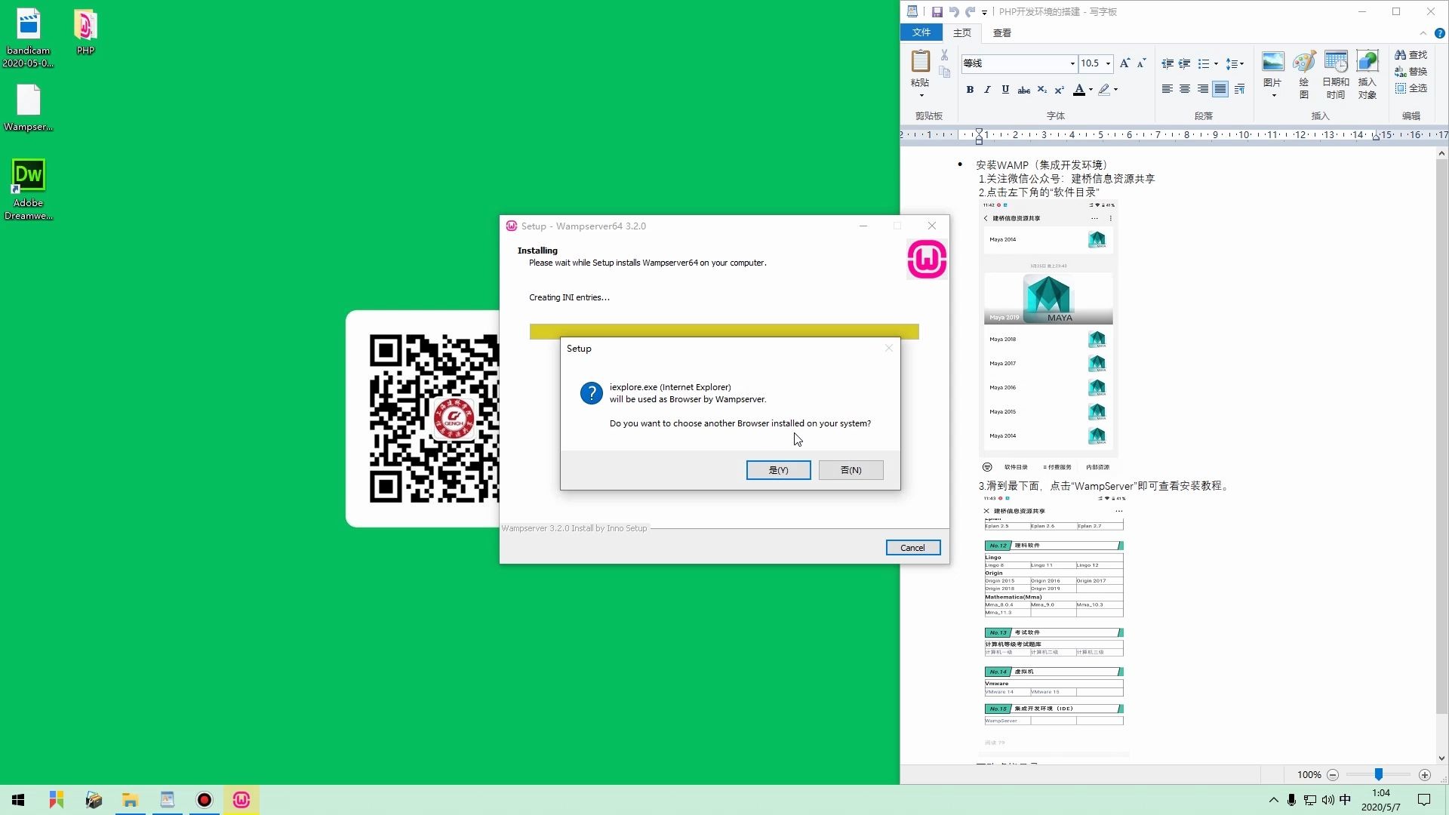Click 全选 select all
1449x815 pixels.
[1411, 88]
